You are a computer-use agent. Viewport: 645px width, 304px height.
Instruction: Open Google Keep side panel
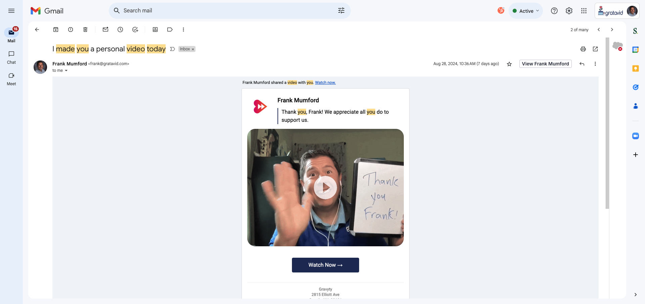[x=636, y=68]
